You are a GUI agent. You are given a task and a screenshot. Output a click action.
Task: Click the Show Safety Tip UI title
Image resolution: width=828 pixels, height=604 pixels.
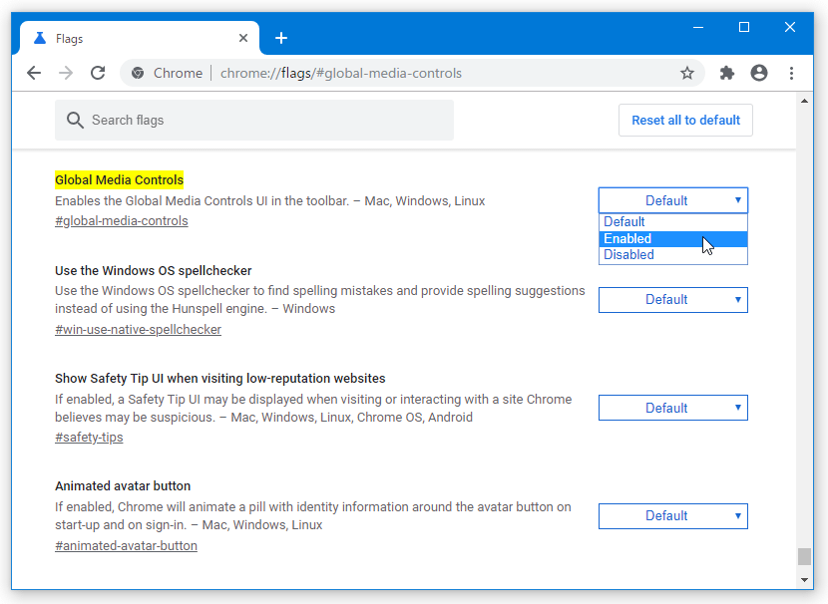tap(220, 378)
